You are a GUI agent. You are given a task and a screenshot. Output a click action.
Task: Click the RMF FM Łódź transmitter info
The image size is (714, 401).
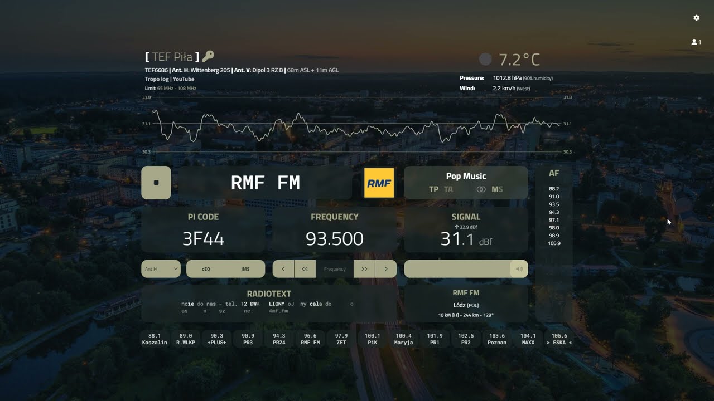pos(466,304)
